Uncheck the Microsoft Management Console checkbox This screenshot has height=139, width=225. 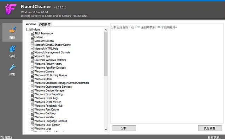32,52
